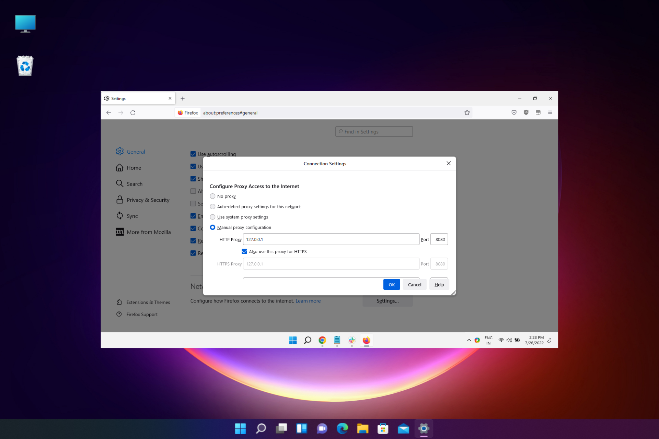Screen dimensions: 659x439
Task: Click the Firefox identity label in address bar
Action: point(187,112)
